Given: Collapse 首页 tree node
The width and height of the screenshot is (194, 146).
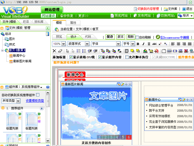Looking at the screenshot, I should pyautogui.click(x=2, y=50).
